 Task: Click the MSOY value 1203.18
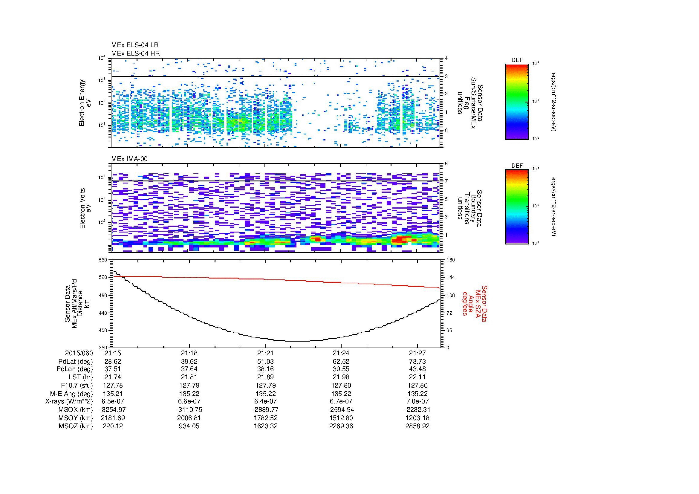click(417, 418)
